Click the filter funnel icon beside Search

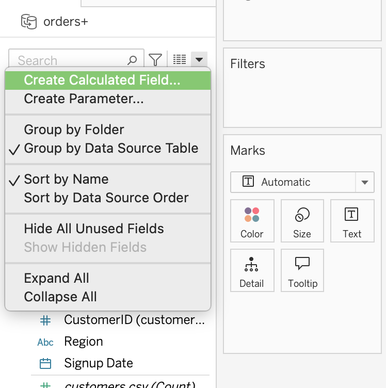155,60
